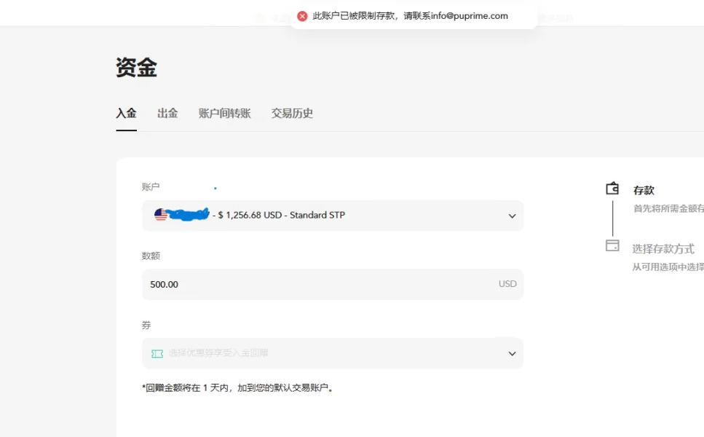Click the bank card icon beside 选择存款方式
The height and width of the screenshot is (437, 704).
tap(612, 245)
